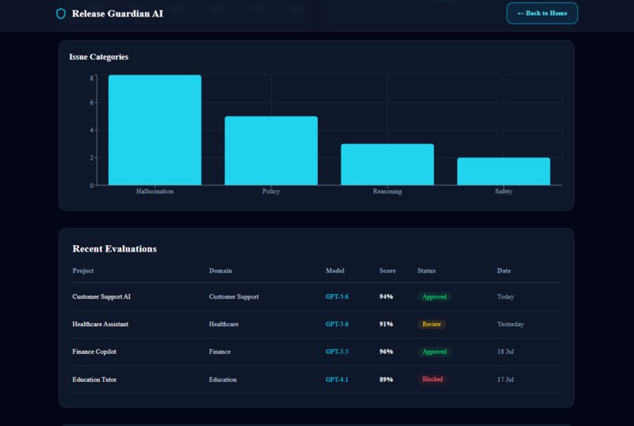This screenshot has height=426, width=634.
Task: Select the Policy bar in chart
Action: coord(271,150)
